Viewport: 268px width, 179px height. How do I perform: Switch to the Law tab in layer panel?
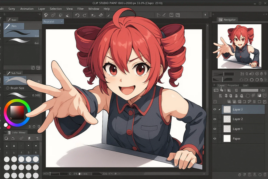(x=245, y=85)
